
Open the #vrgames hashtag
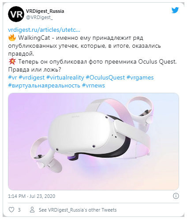(x=140, y=77)
